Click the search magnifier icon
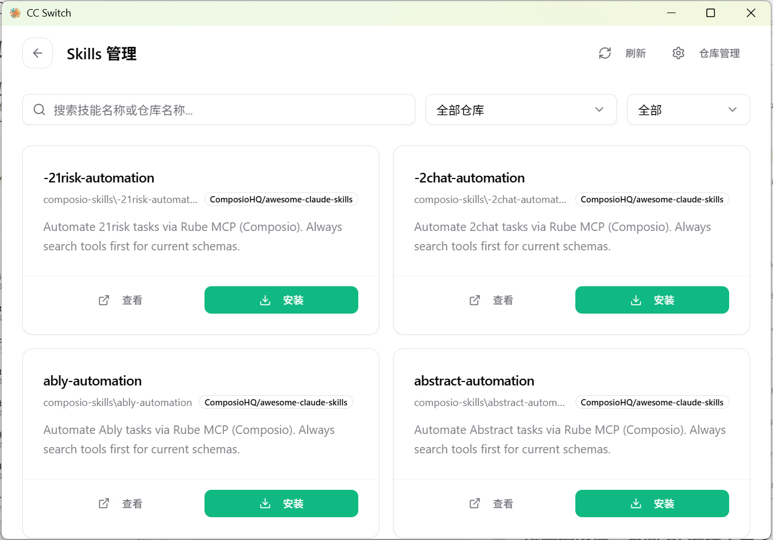The width and height of the screenshot is (773, 540). [x=39, y=109]
